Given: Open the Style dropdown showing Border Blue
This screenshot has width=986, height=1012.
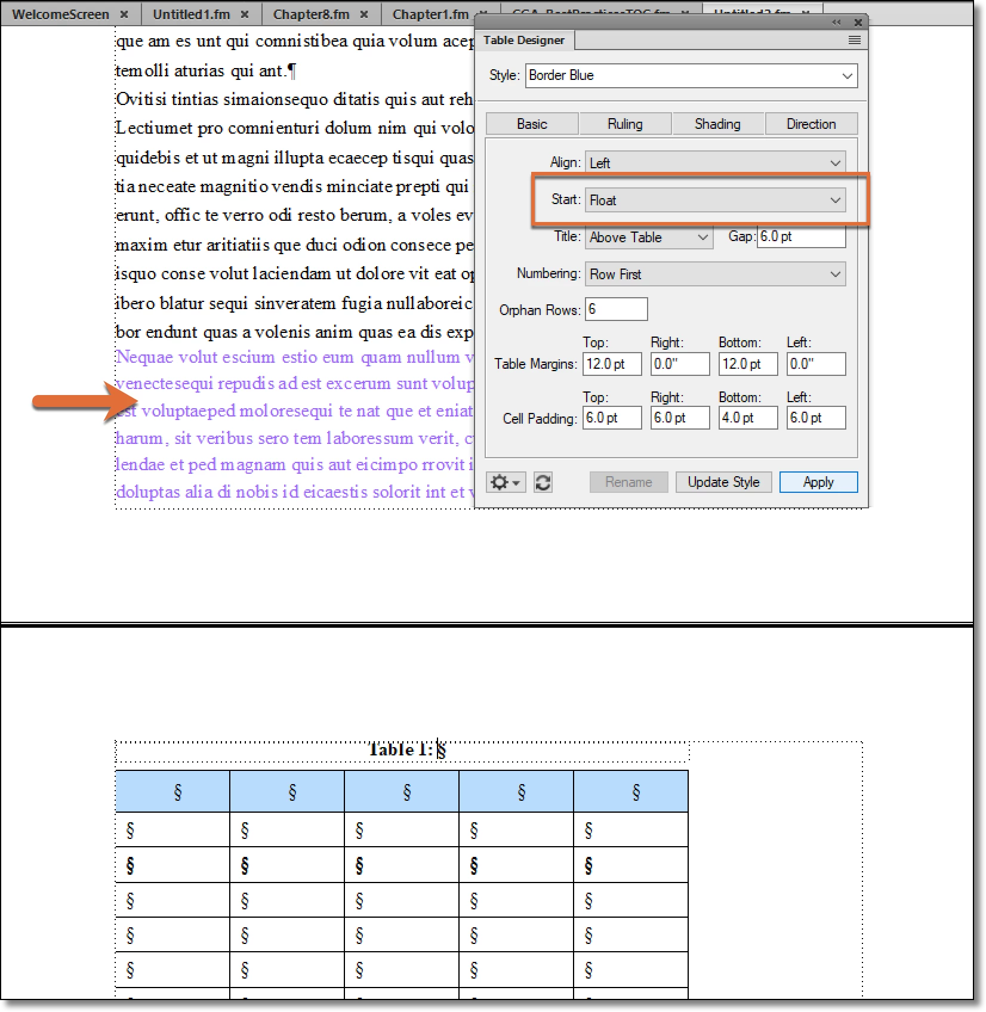Looking at the screenshot, I should pos(691,76).
